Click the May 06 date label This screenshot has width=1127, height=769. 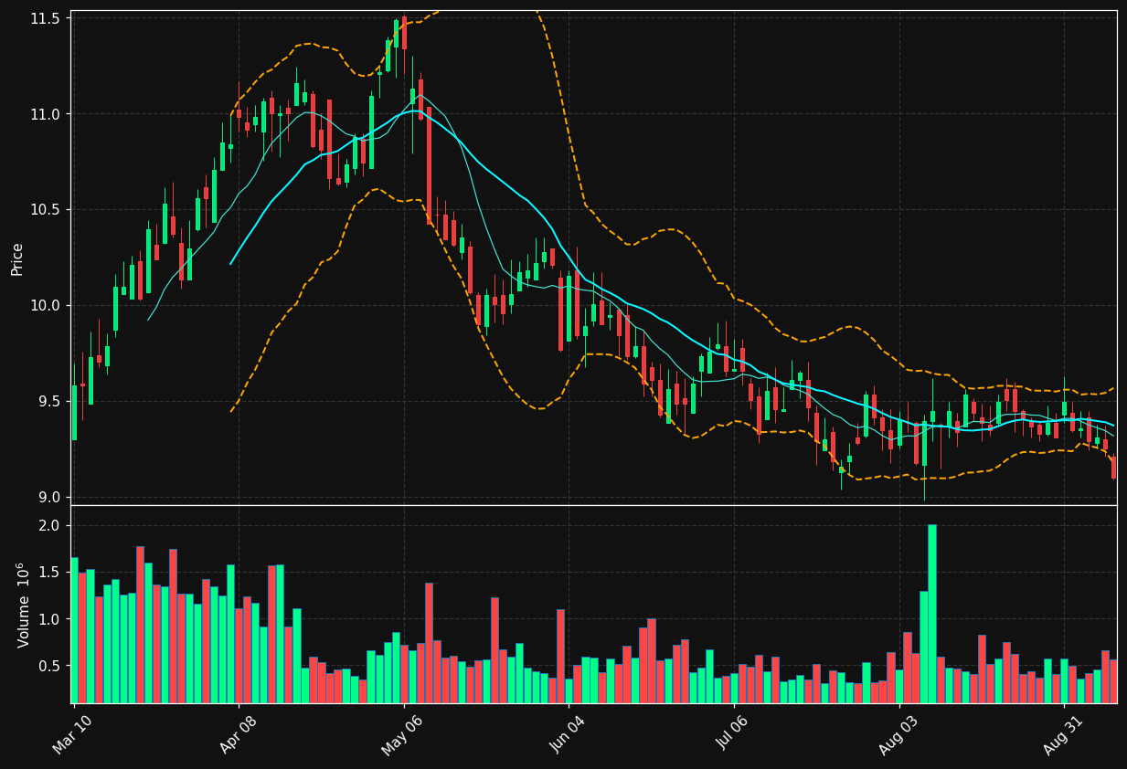[x=401, y=735]
